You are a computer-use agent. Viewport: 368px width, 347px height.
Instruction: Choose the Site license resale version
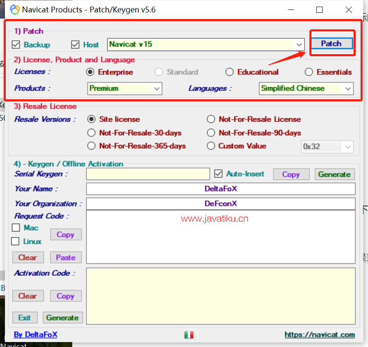[x=91, y=119]
